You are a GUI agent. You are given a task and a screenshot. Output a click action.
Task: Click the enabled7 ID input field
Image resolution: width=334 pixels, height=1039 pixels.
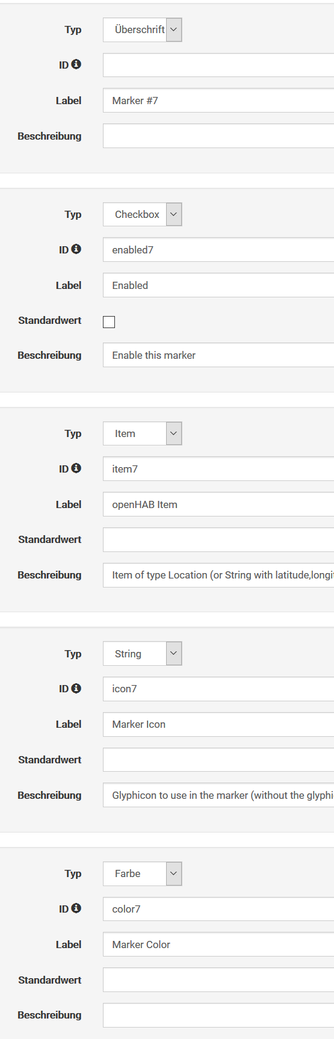click(x=218, y=250)
